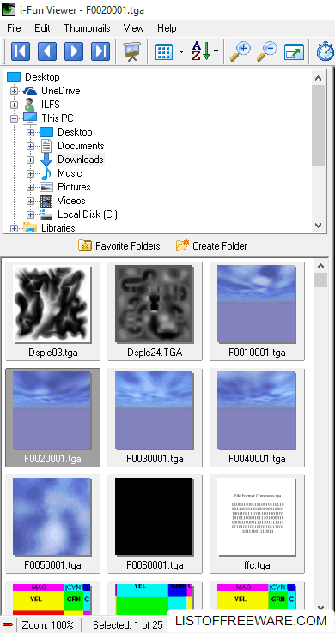Click the fit-to-window icon

(x=294, y=51)
